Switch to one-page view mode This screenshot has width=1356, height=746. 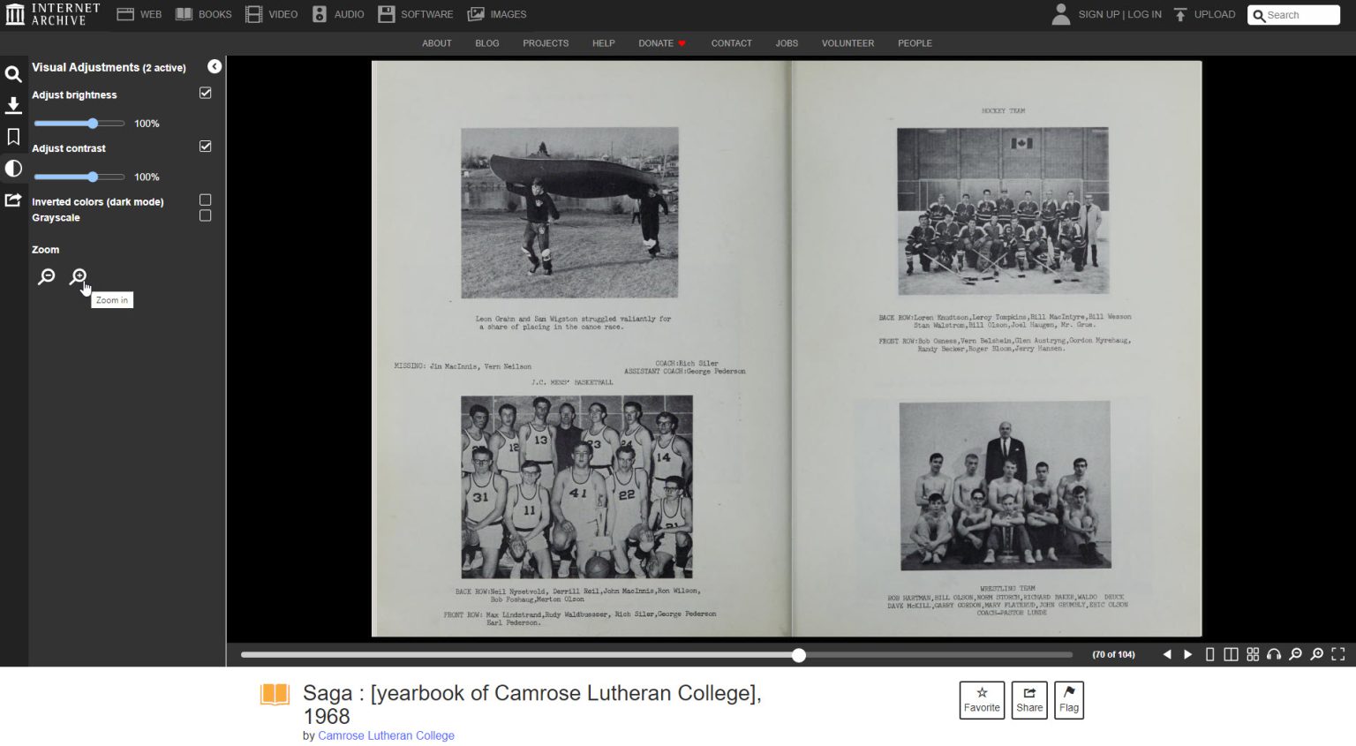[x=1210, y=654]
